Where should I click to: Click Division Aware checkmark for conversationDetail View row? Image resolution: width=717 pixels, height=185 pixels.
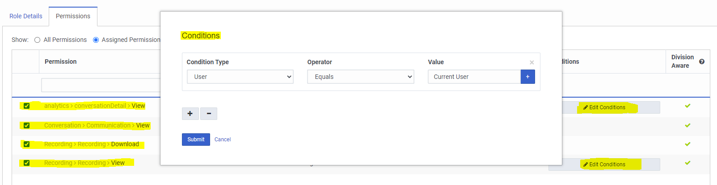click(x=687, y=106)
